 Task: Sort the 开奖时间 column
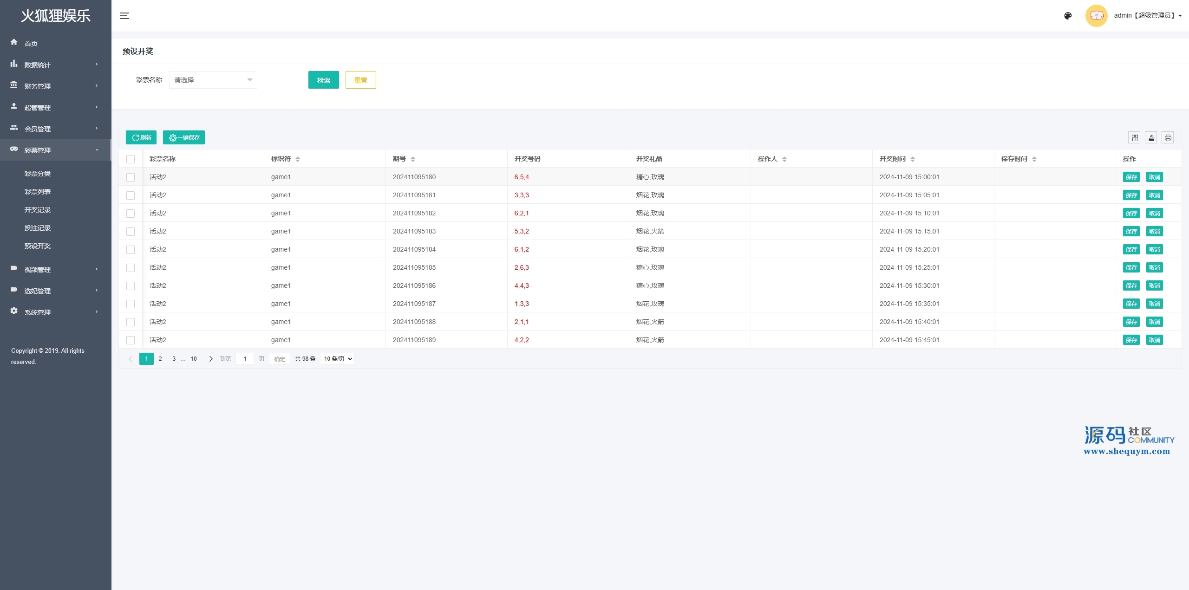(913, 159)
